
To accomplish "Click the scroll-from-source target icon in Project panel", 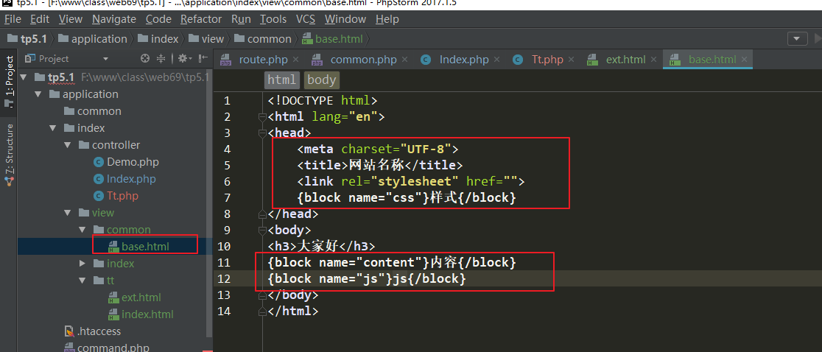I will [x=145, y=59].
